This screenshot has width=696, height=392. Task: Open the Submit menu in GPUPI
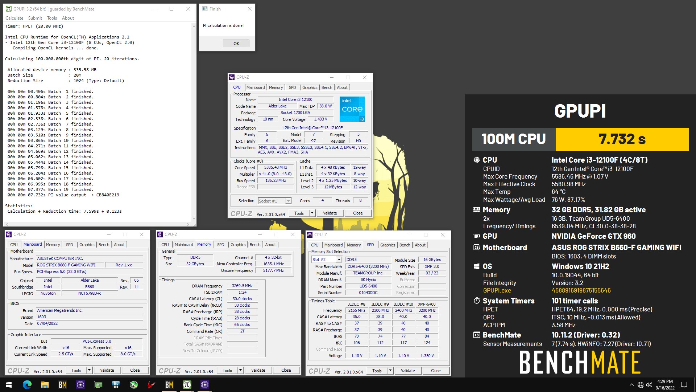[35, 18]
